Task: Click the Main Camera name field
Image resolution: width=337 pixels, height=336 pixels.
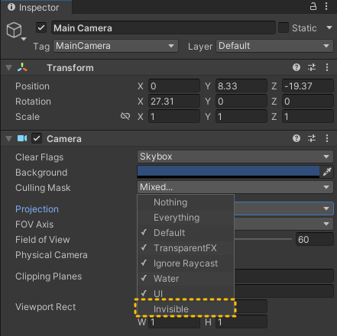Action: click(x=164, y=27)
